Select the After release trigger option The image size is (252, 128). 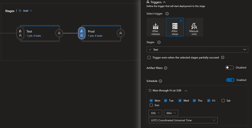[156, 27]
